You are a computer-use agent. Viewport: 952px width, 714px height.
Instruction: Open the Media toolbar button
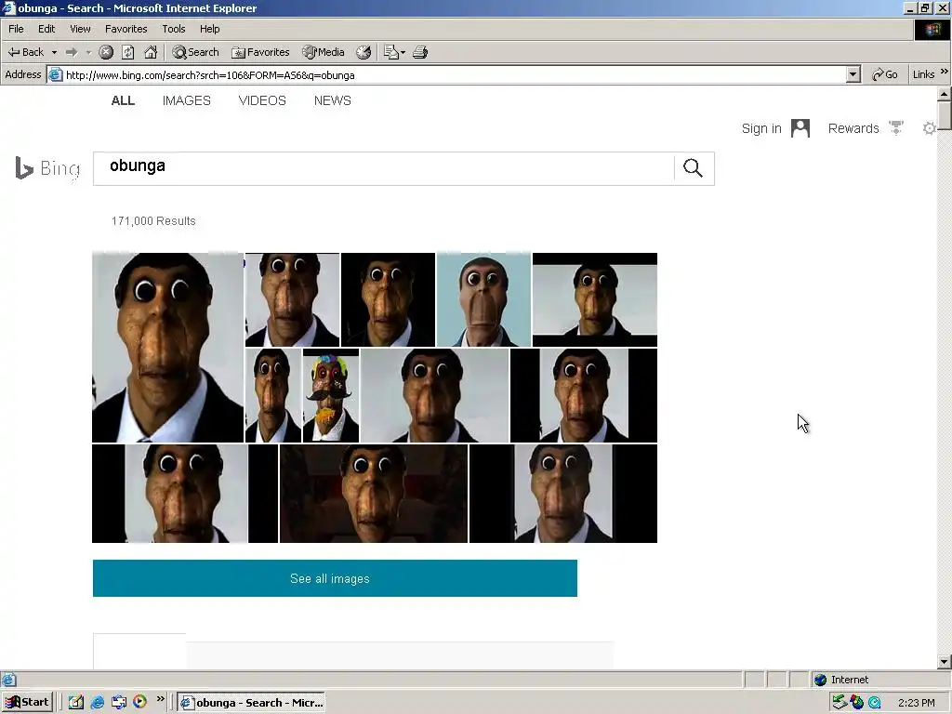click(x=324, y=52)
